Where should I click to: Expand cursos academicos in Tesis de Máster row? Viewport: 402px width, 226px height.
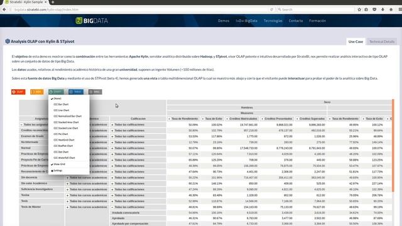click(67, 207)
